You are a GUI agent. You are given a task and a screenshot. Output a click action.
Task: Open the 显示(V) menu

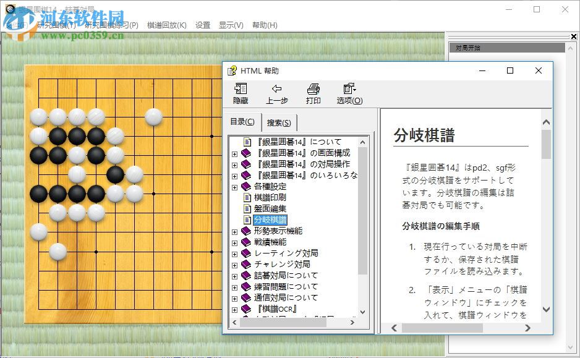(229, 25)
